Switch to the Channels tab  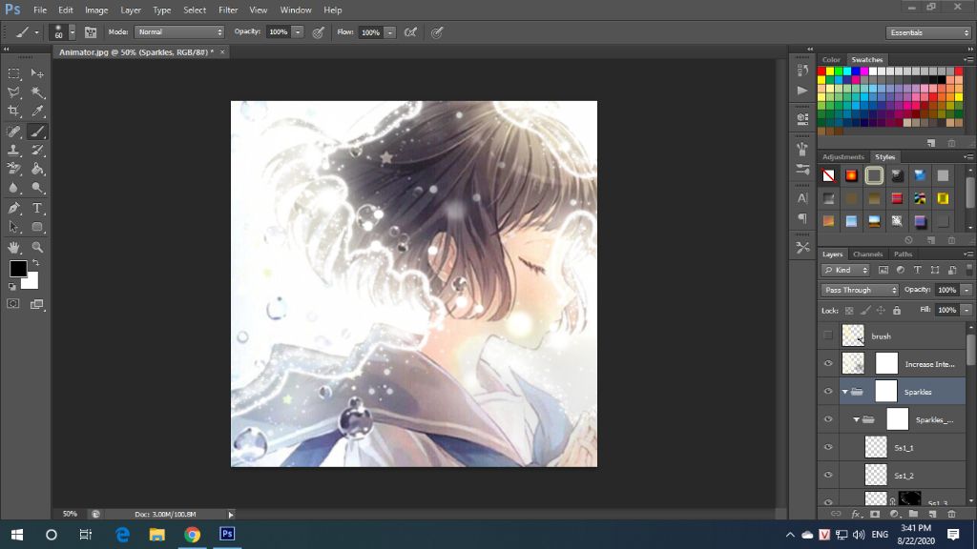(x=867, y=254)
